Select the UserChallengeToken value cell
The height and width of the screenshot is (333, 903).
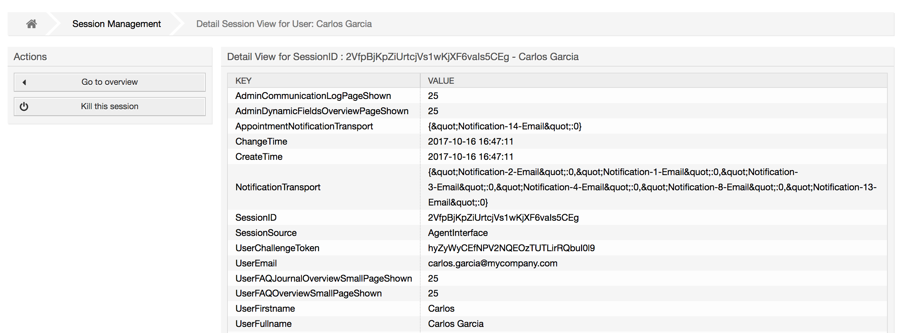click(x=511, y=248)
